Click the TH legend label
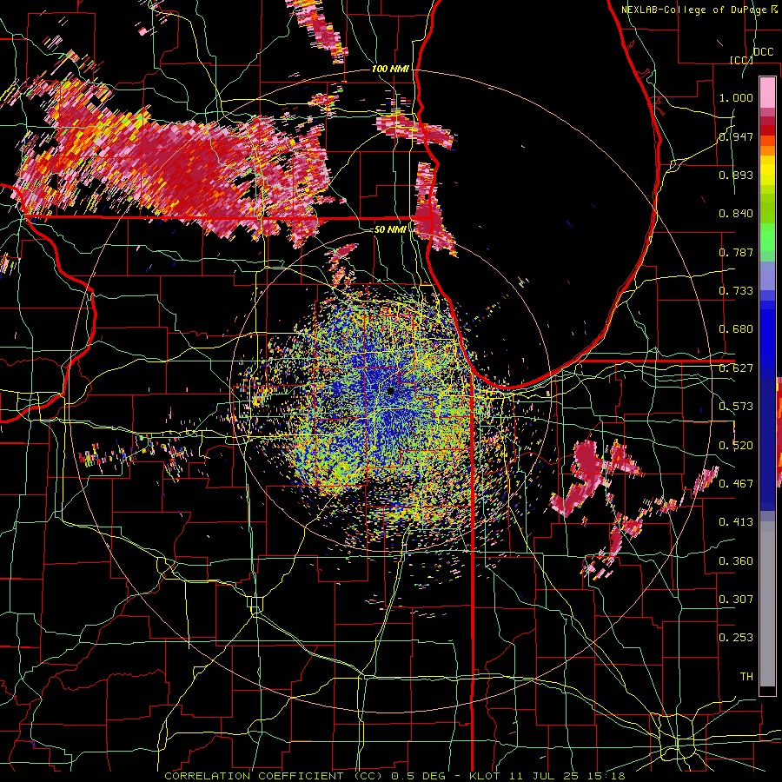This screenshot has width=782, height=782. 746,677
